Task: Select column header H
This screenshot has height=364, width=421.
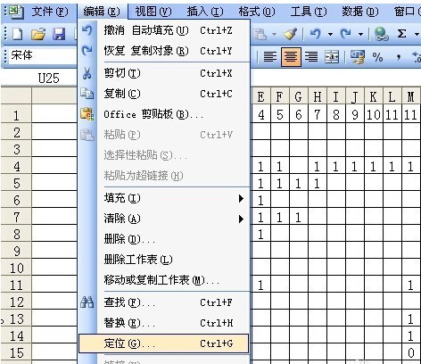Action: (x=318, y=96)
